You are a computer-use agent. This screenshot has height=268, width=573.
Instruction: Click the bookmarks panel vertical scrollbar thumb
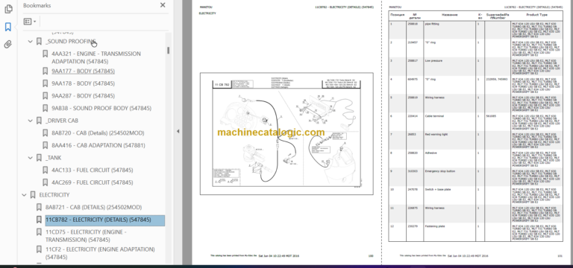click(168, 51)
